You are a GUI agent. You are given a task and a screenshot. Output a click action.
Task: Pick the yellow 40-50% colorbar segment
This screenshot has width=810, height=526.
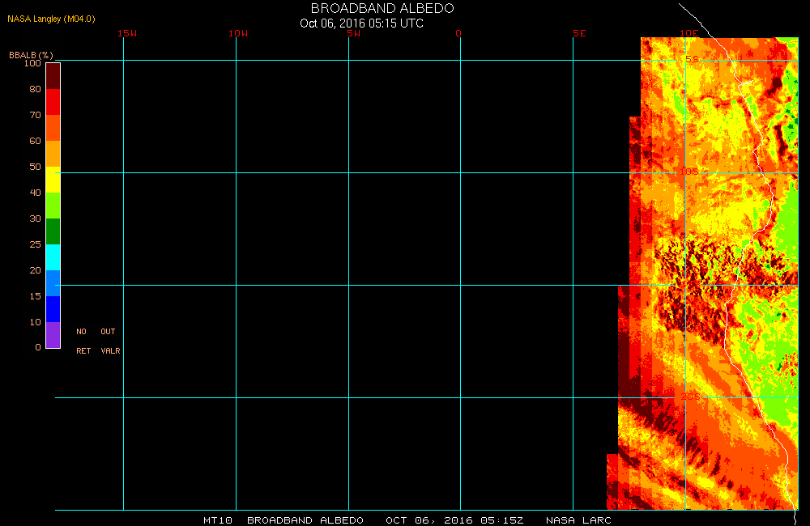(x=53, y=180)
